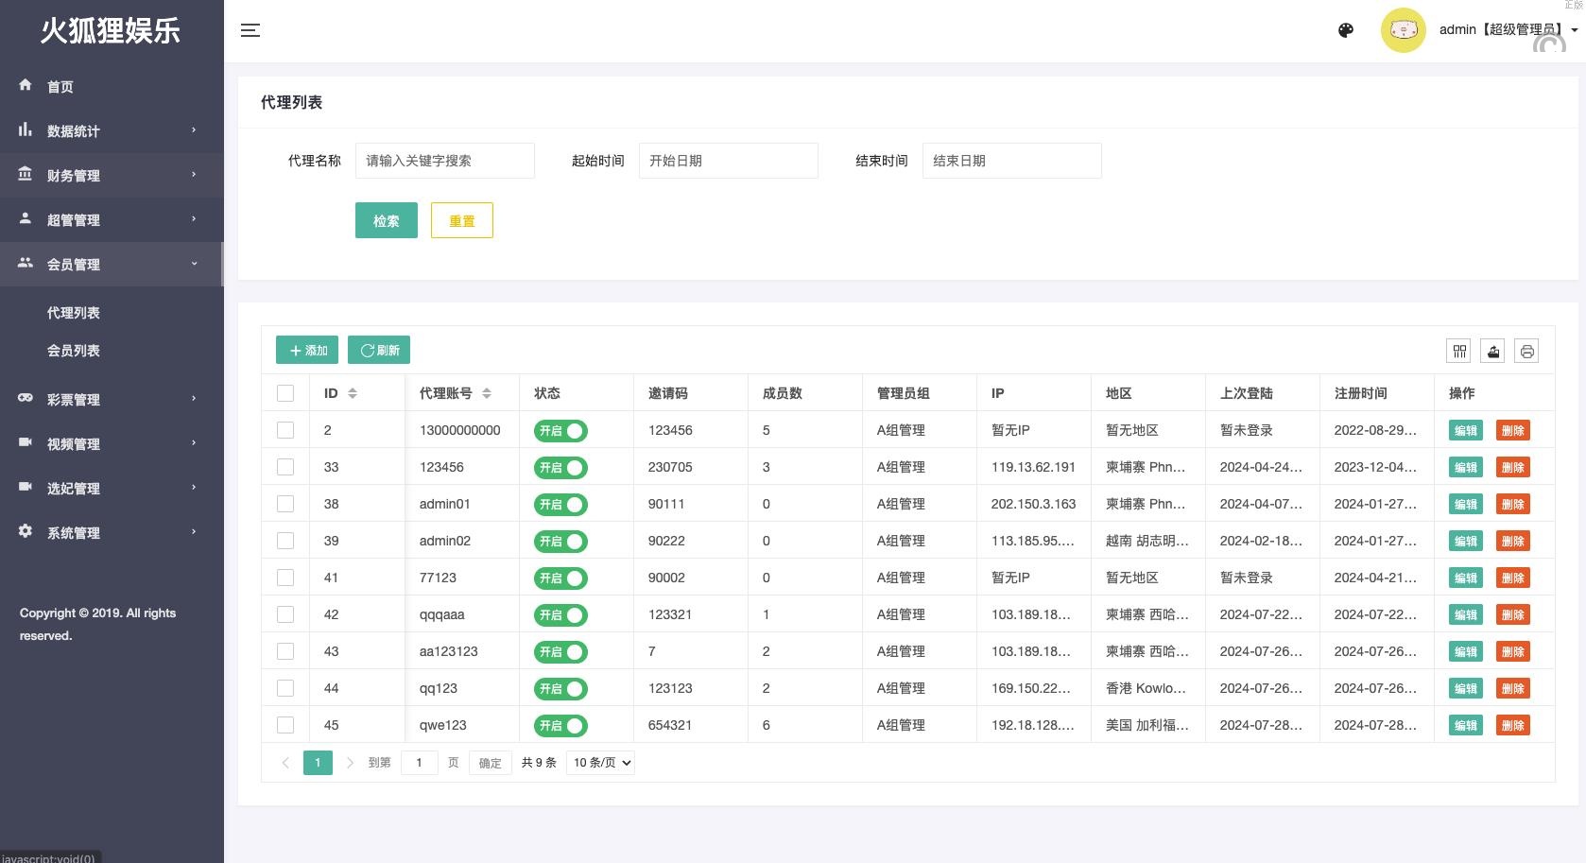Screen dimensions: 1586x863
Task: Check the select-all header checkbox
Action: pyautogui.click(x=285, y=393)
